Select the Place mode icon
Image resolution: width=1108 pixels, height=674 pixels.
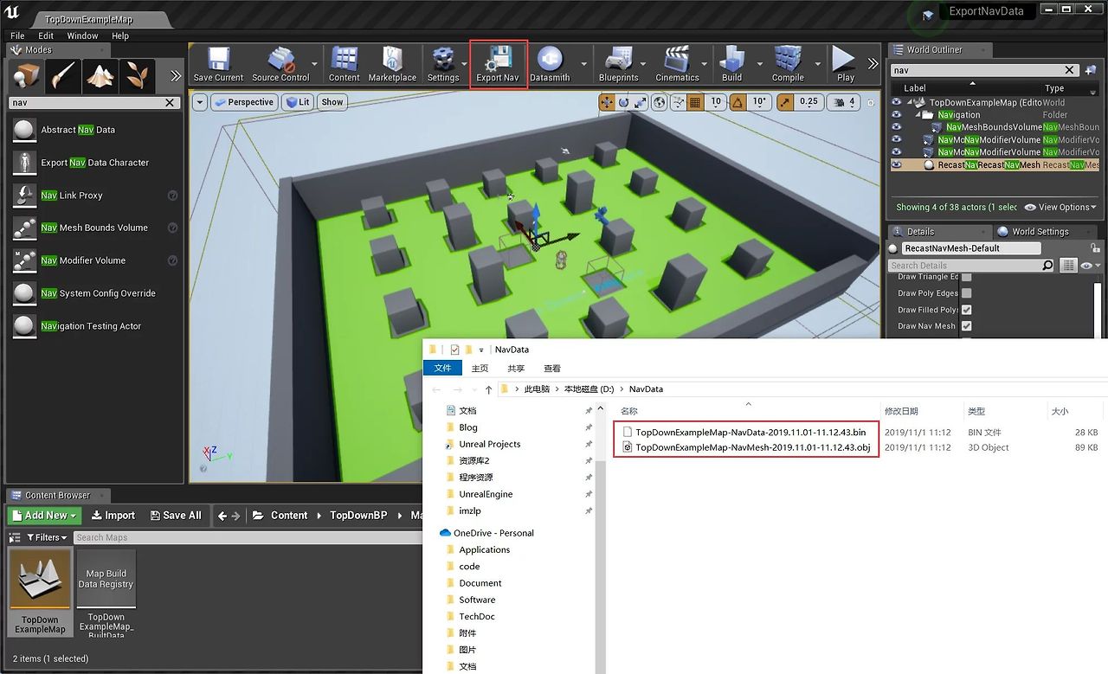point(27,76)
